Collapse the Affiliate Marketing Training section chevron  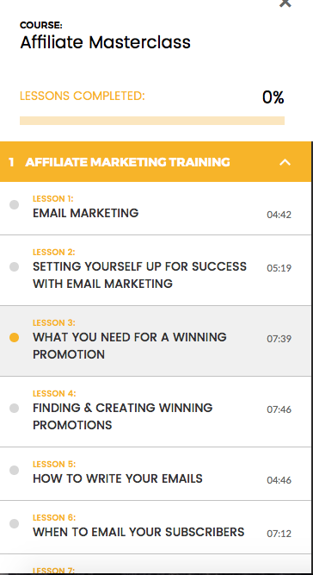click(x=285, y=162)
